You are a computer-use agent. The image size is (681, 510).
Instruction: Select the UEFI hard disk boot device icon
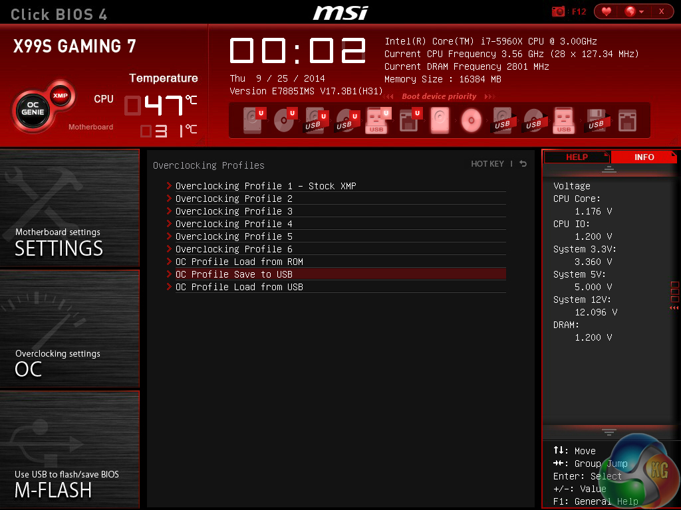[x=253, y=120]
